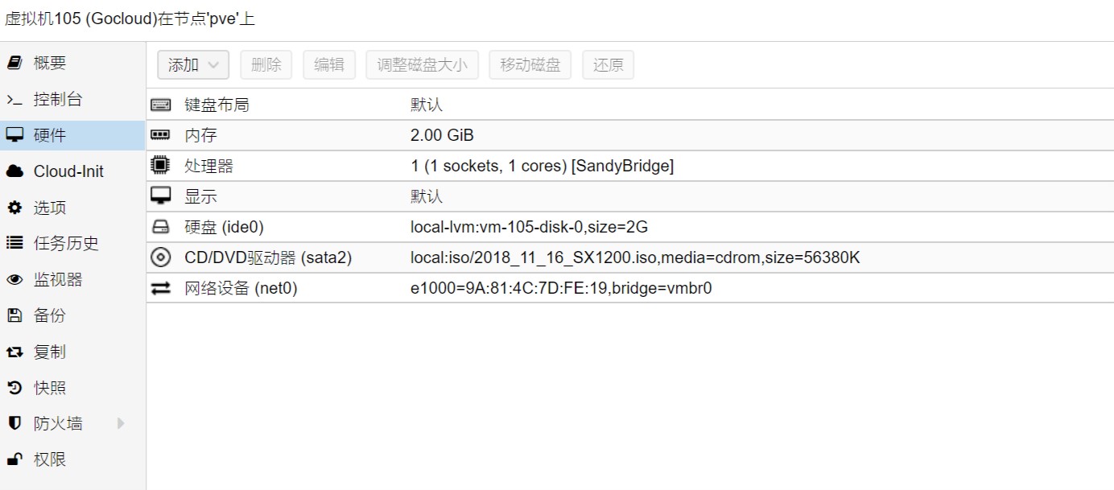Select the 复制 replication arrows icon
Image resolution: width=1114 pixels, height=490 pixels.
click(14, 352)
